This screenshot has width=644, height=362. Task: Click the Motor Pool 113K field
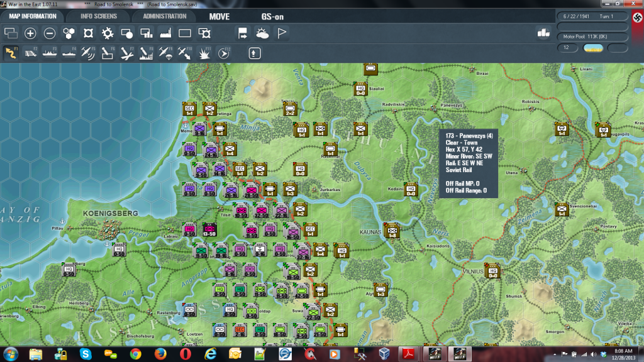[x=592, y=36]
